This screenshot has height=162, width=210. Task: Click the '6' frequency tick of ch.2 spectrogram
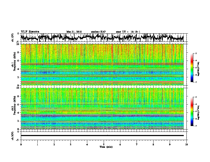pos(19,105)
